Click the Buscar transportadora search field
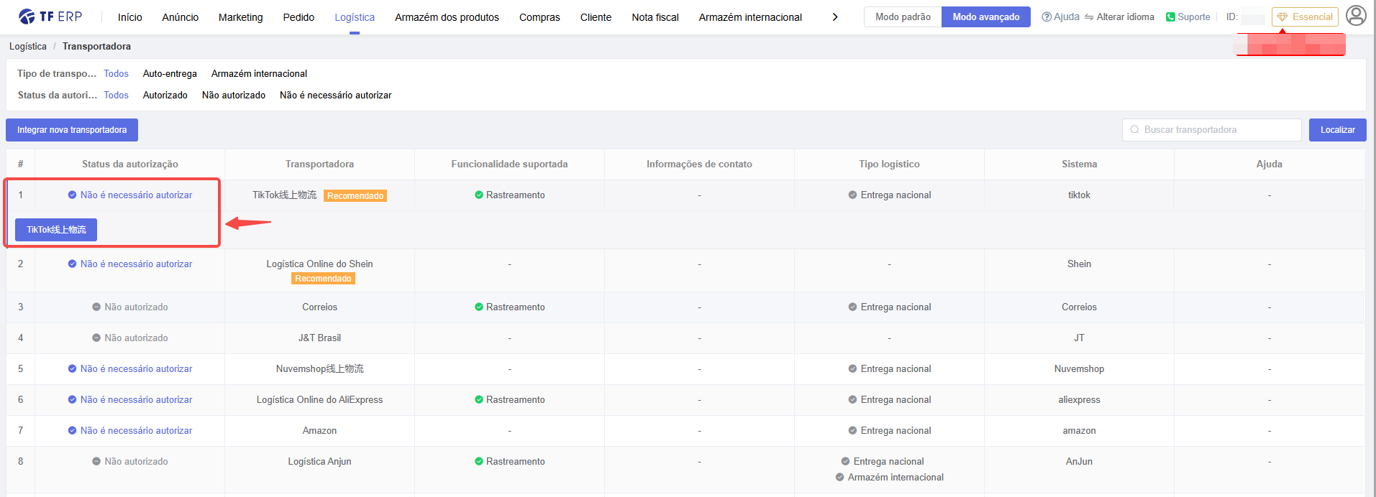The image size is (1376, 497). [1212, 130]
